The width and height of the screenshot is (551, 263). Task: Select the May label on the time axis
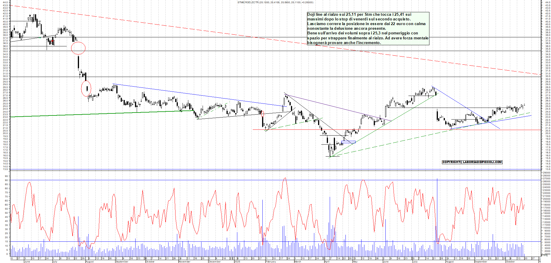(355, 262)
